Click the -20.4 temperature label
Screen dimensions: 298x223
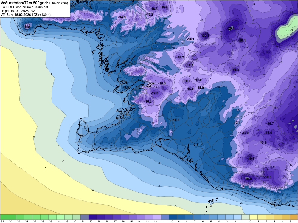pyautogui.click(x=231, y=29)
